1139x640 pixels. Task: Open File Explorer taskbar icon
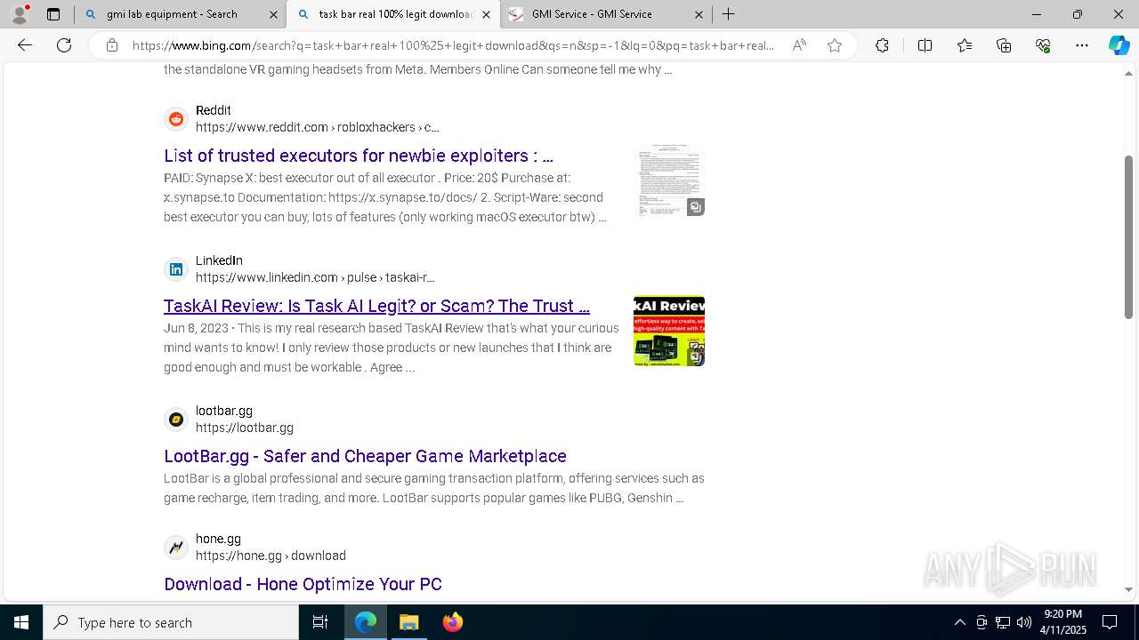pyautogui.click(x=408, y=622)
